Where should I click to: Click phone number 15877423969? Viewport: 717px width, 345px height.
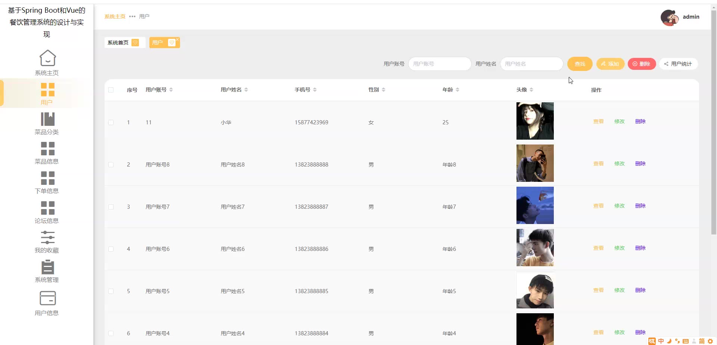[311, 122]
